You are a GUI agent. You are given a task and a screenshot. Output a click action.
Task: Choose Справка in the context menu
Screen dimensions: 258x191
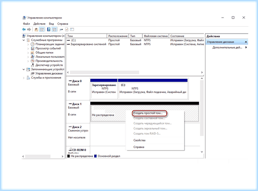coord(139,147)
